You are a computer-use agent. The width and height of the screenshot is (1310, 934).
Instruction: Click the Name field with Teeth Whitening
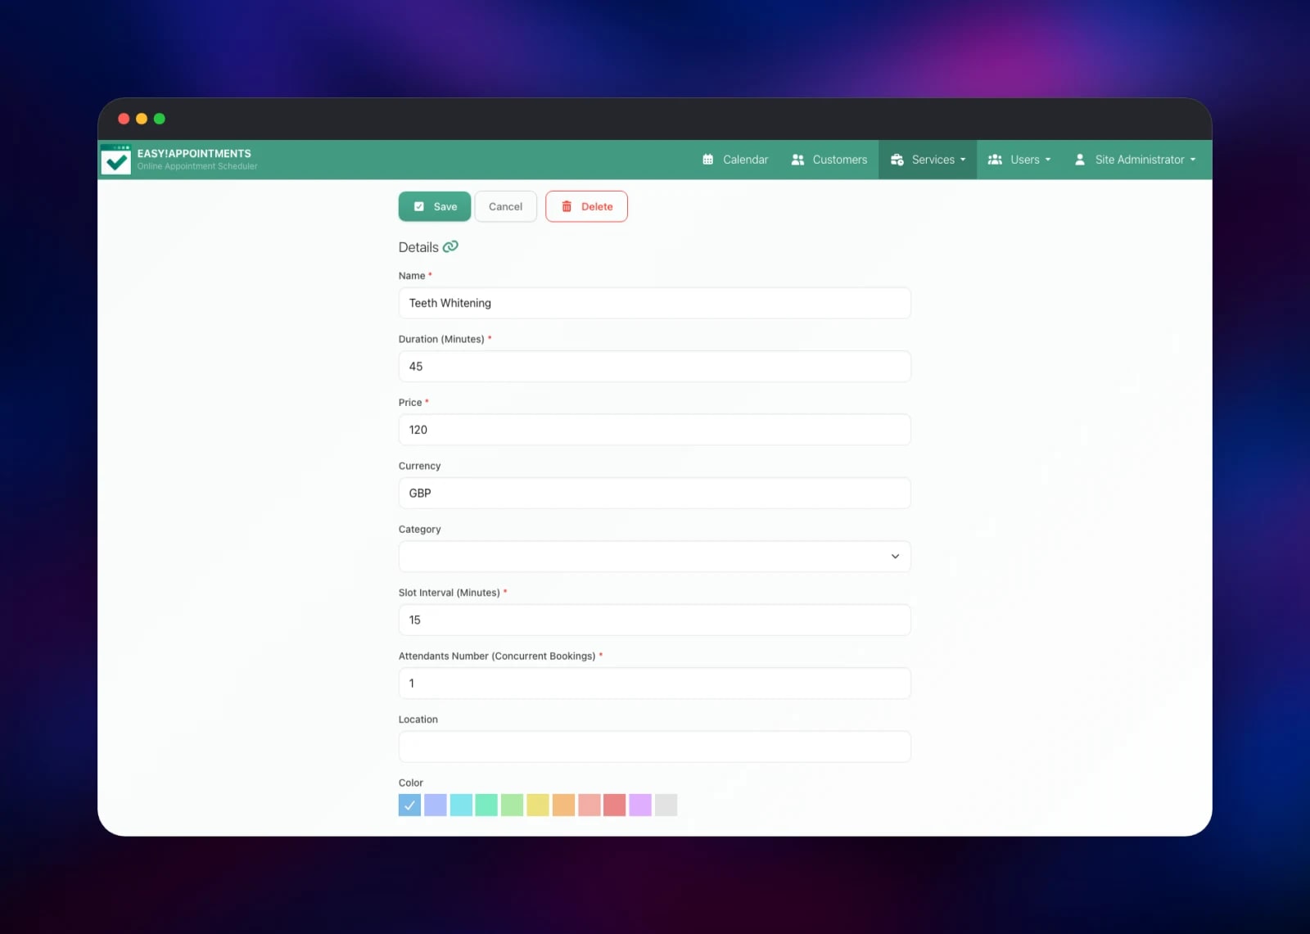coord(654,303)
